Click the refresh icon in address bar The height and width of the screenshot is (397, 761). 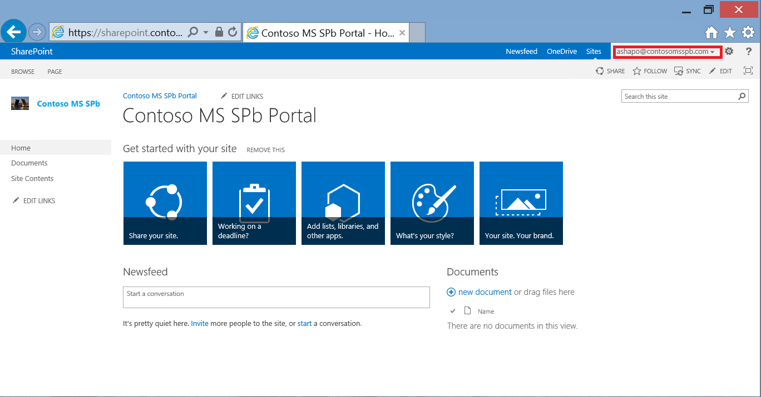[233, 32]
